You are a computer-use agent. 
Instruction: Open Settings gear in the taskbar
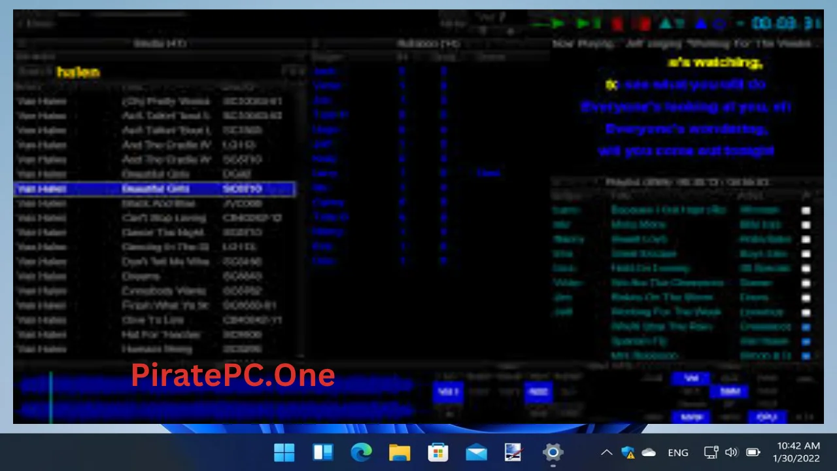click(553, 452)
